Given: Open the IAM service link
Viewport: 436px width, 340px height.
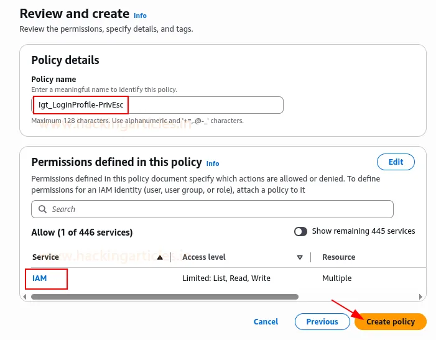Looking at the screenshot, I should pos(40,278).
